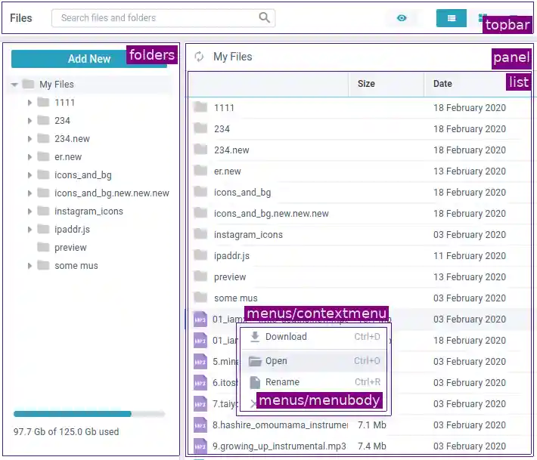Choose Download from the context menu
537x460 pixels.
point(314,337)
